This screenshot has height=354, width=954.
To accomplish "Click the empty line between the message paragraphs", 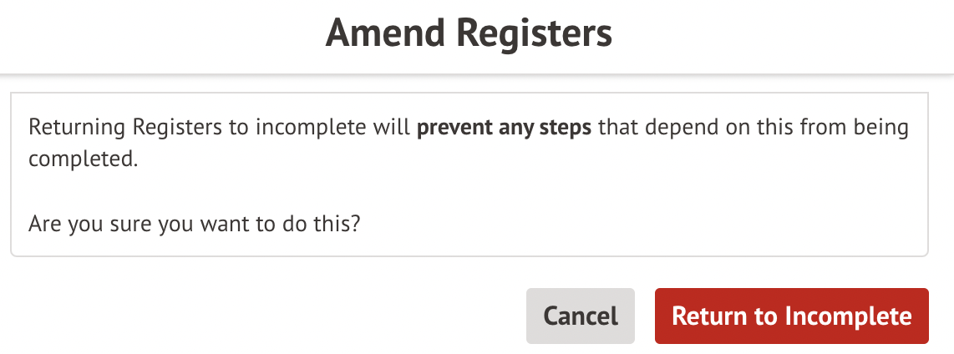I will pos(334,192).
